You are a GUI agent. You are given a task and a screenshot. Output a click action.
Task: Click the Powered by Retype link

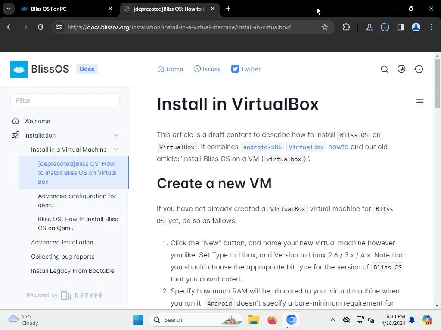65,296
